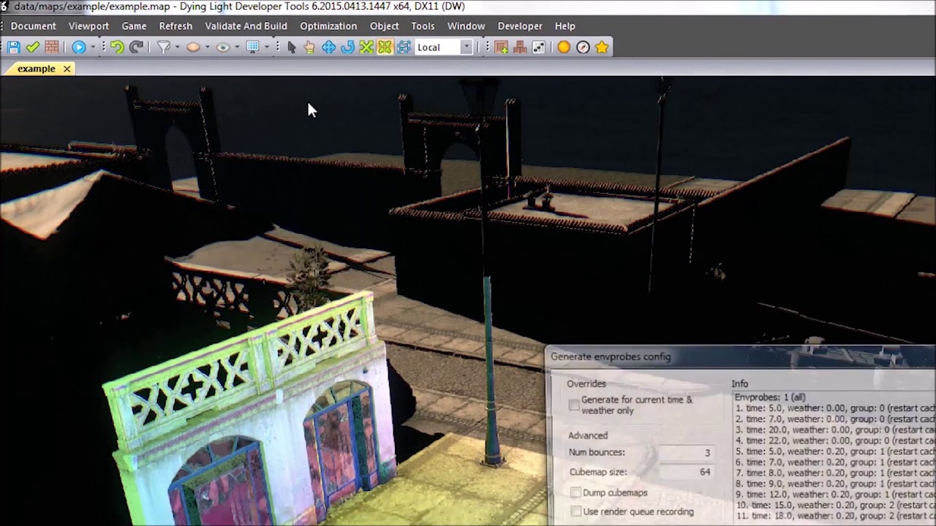Click the brown hierarchy blocks icon
The height and width of the screenshot is (526, 936).
[x=520, y=47]
